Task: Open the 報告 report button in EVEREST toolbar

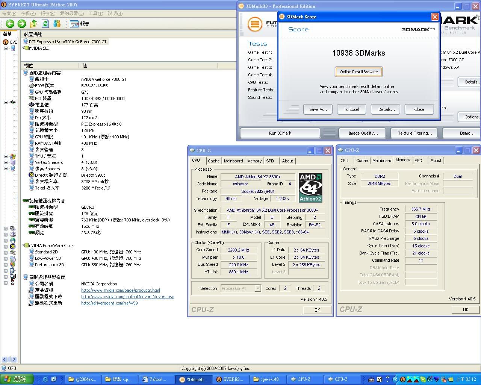Action: 80,24
